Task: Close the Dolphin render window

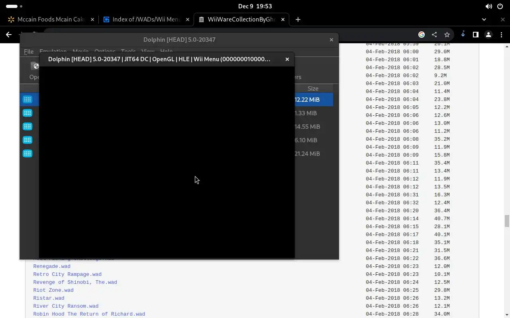Action: pos(287,59)
